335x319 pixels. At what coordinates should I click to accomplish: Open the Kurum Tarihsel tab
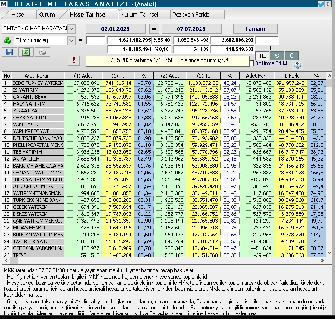[140, 15]
